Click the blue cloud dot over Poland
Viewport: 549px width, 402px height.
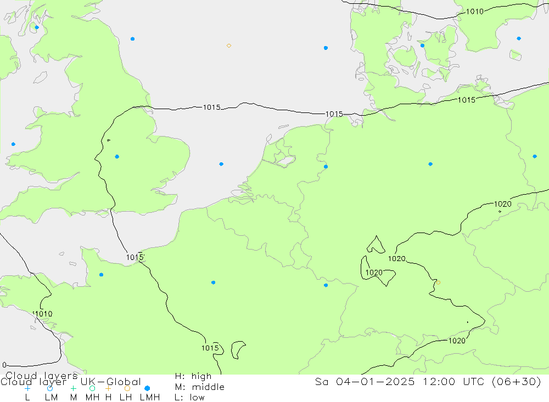(535, 156)
